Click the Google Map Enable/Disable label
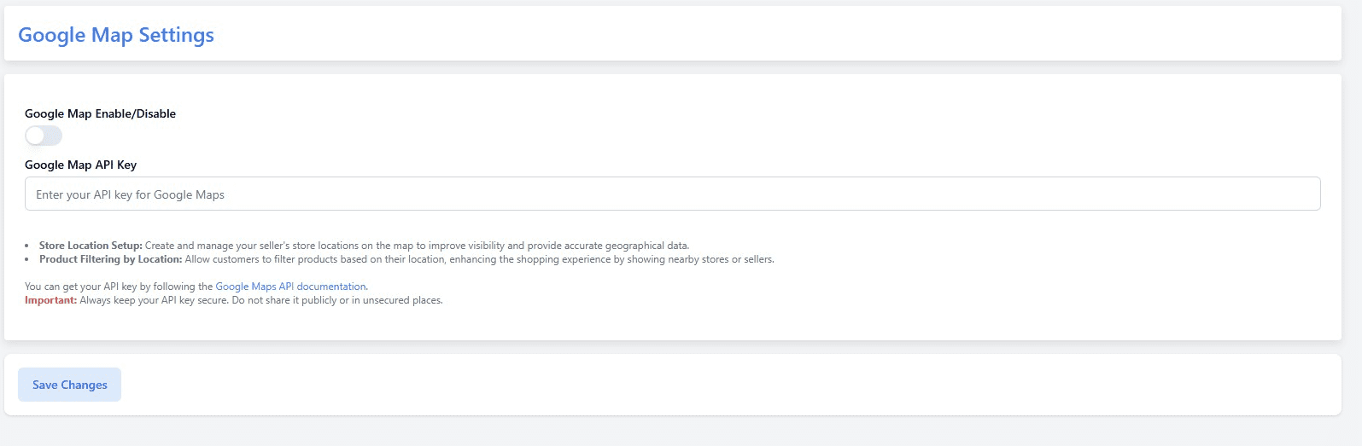 pos(100,113)
